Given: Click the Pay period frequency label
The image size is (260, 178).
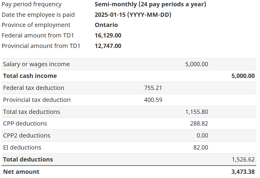Looking at the screenshot, I should (32, 4).
